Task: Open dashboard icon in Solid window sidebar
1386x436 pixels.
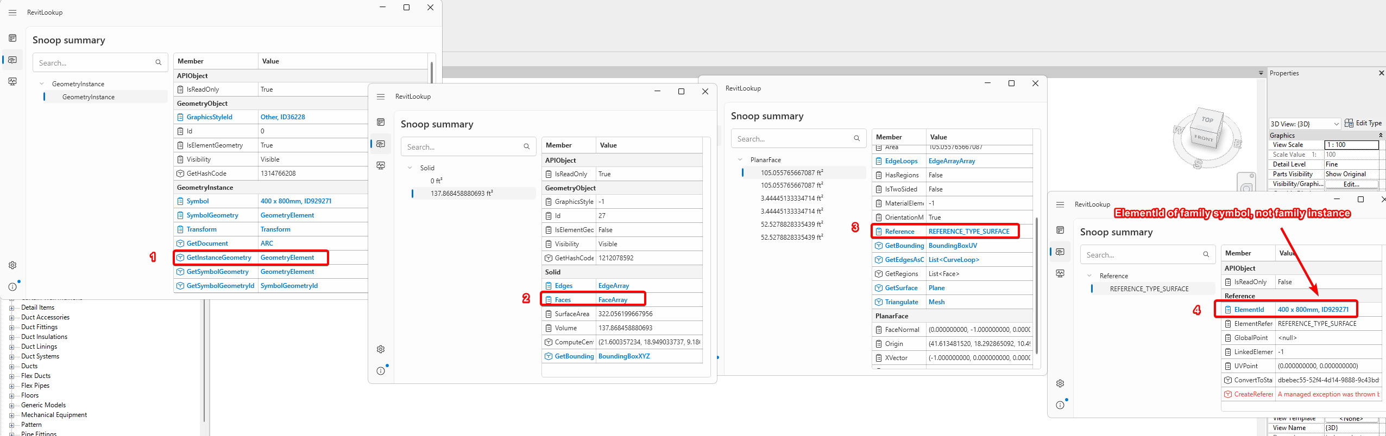Action: pos(381,122)
